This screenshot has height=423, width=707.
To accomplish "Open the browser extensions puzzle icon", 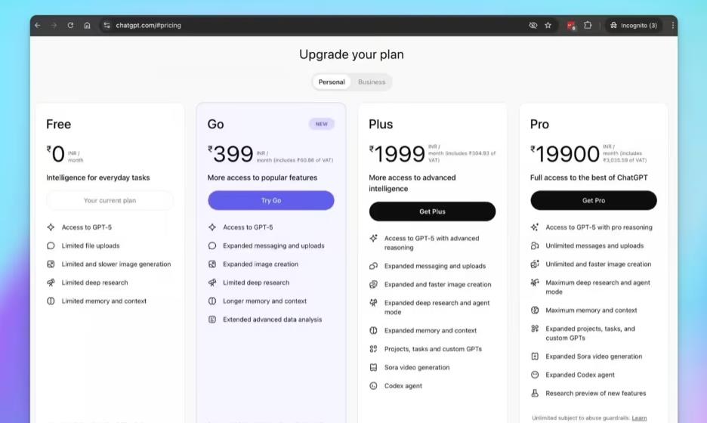I will tap(588, 25).
